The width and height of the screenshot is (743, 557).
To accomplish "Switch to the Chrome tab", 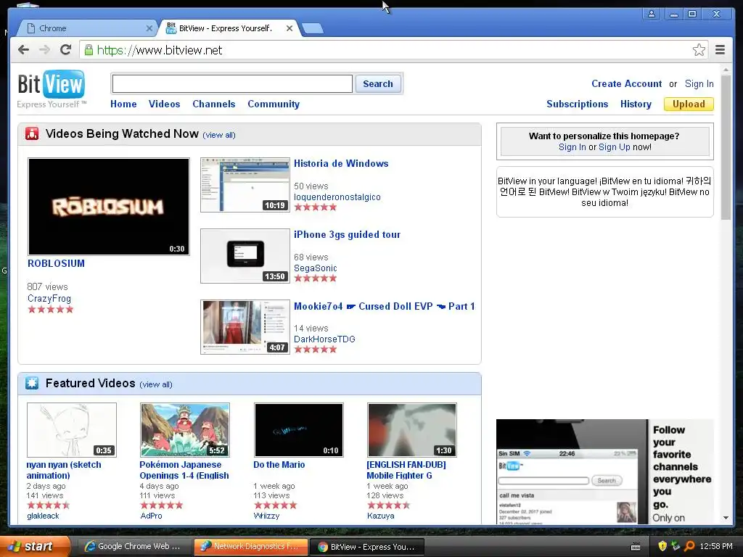I will 86,28.
